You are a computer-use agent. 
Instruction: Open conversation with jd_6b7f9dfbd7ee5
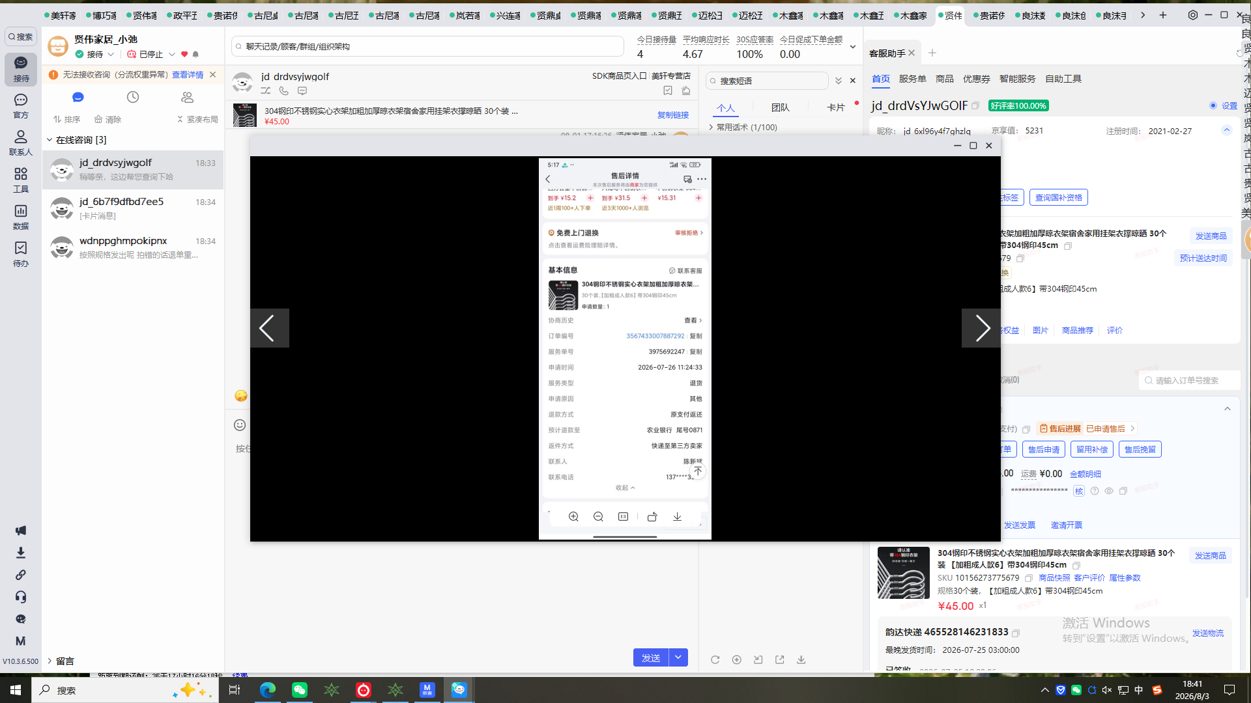(x=133, y=208)
